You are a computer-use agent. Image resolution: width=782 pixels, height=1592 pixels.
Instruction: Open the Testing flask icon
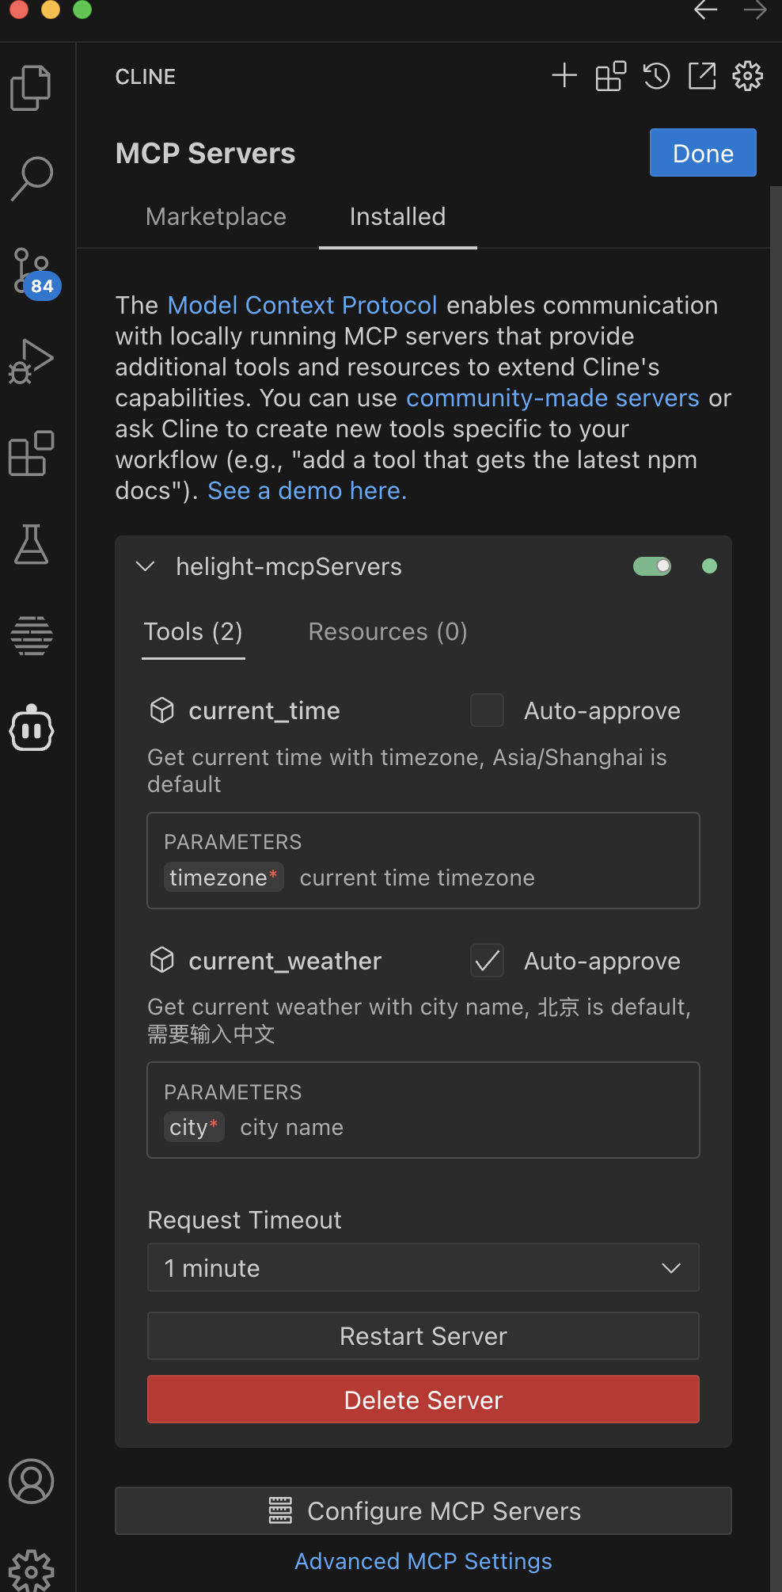(x=31, y=544)
